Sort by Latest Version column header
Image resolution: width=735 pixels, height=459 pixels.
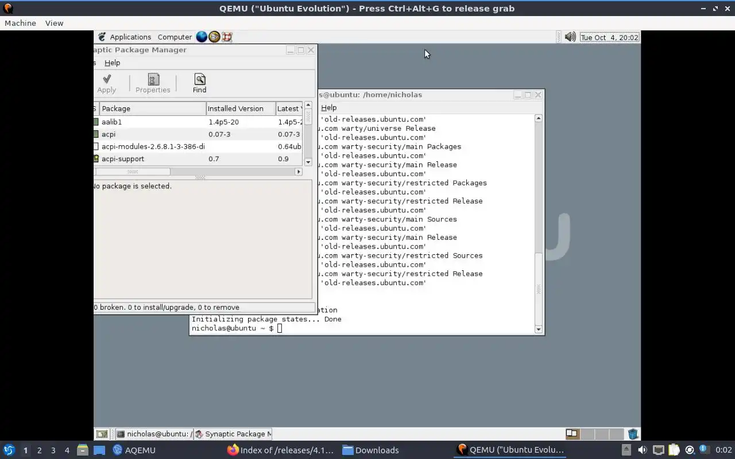[x=289, y=108]
